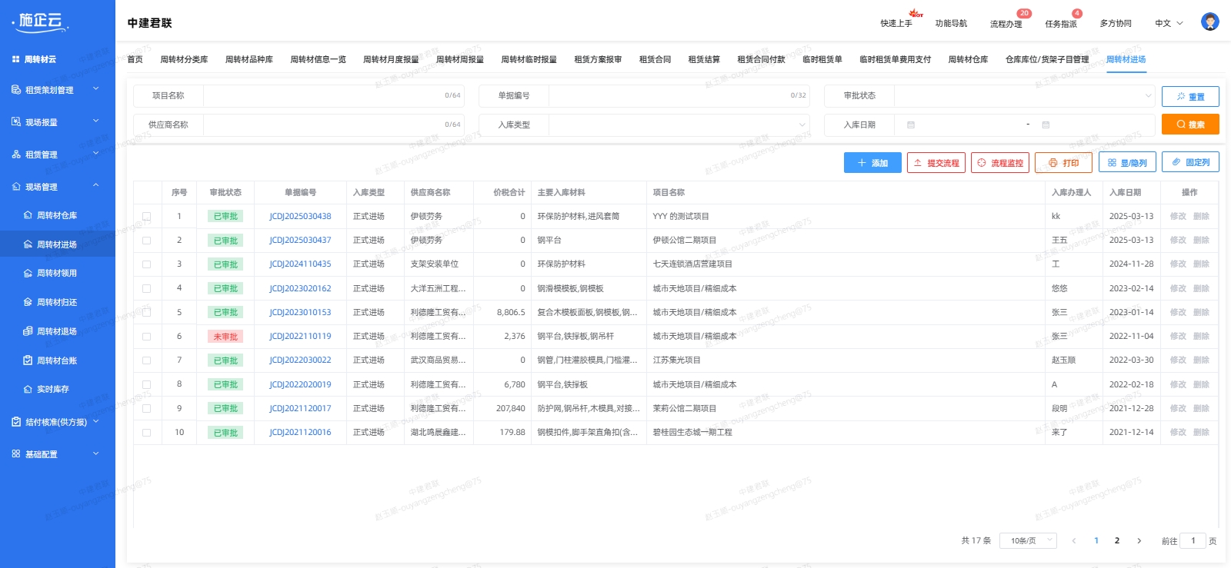Tick the checkbox for row 3
Viewport: 1231px width, 568px height.
pyautogui.click(x=146, y=264)
